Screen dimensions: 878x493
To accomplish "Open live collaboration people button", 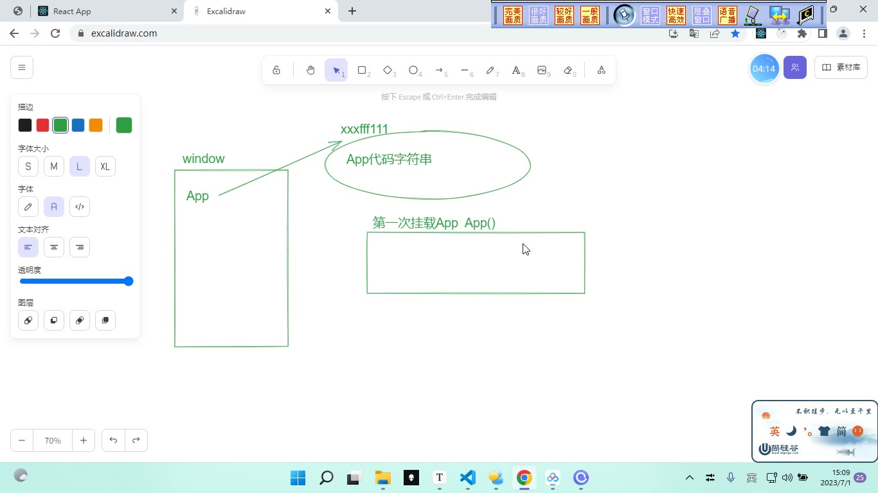I will coord(795,67).
